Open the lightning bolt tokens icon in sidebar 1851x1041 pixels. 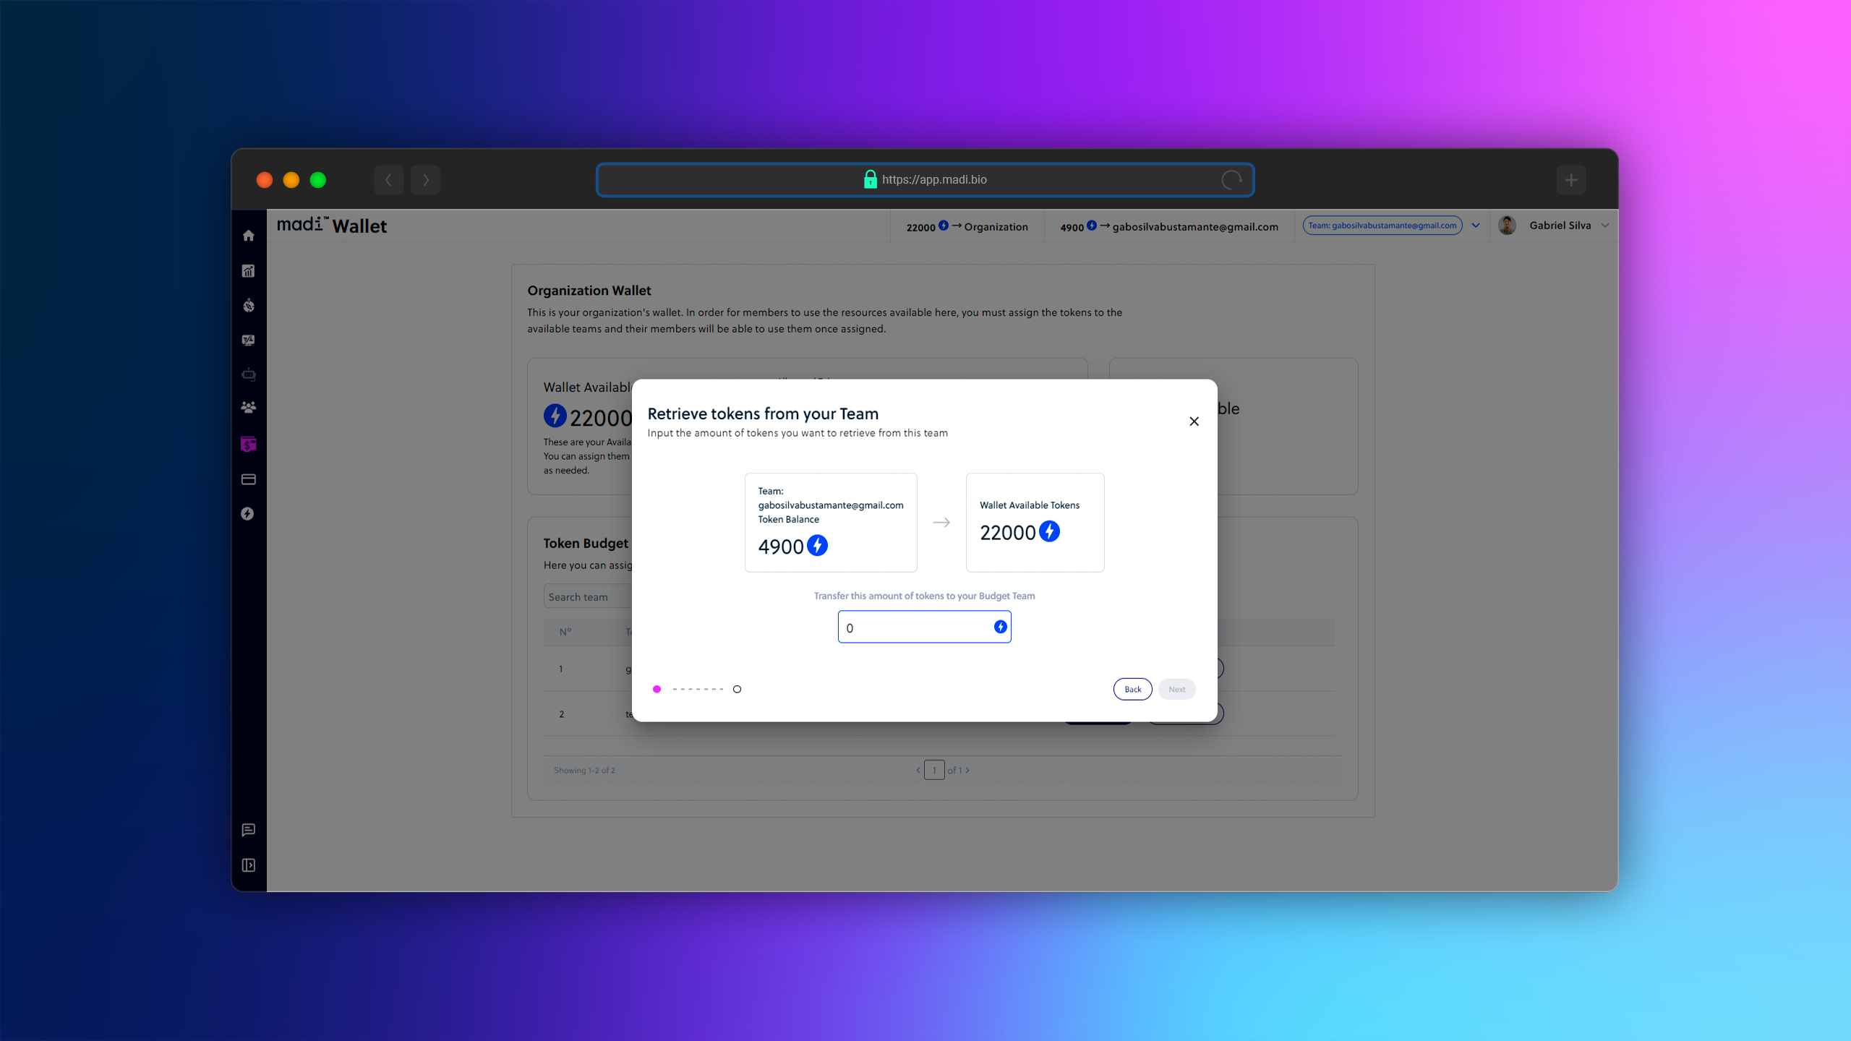247,513
